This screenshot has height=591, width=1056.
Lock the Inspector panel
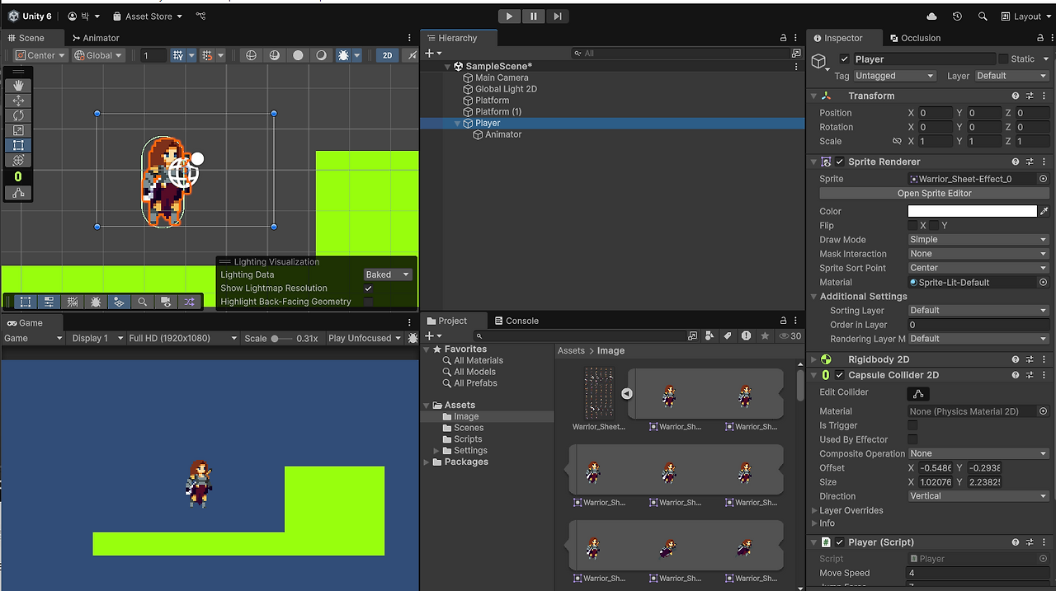pos(1041,38)
